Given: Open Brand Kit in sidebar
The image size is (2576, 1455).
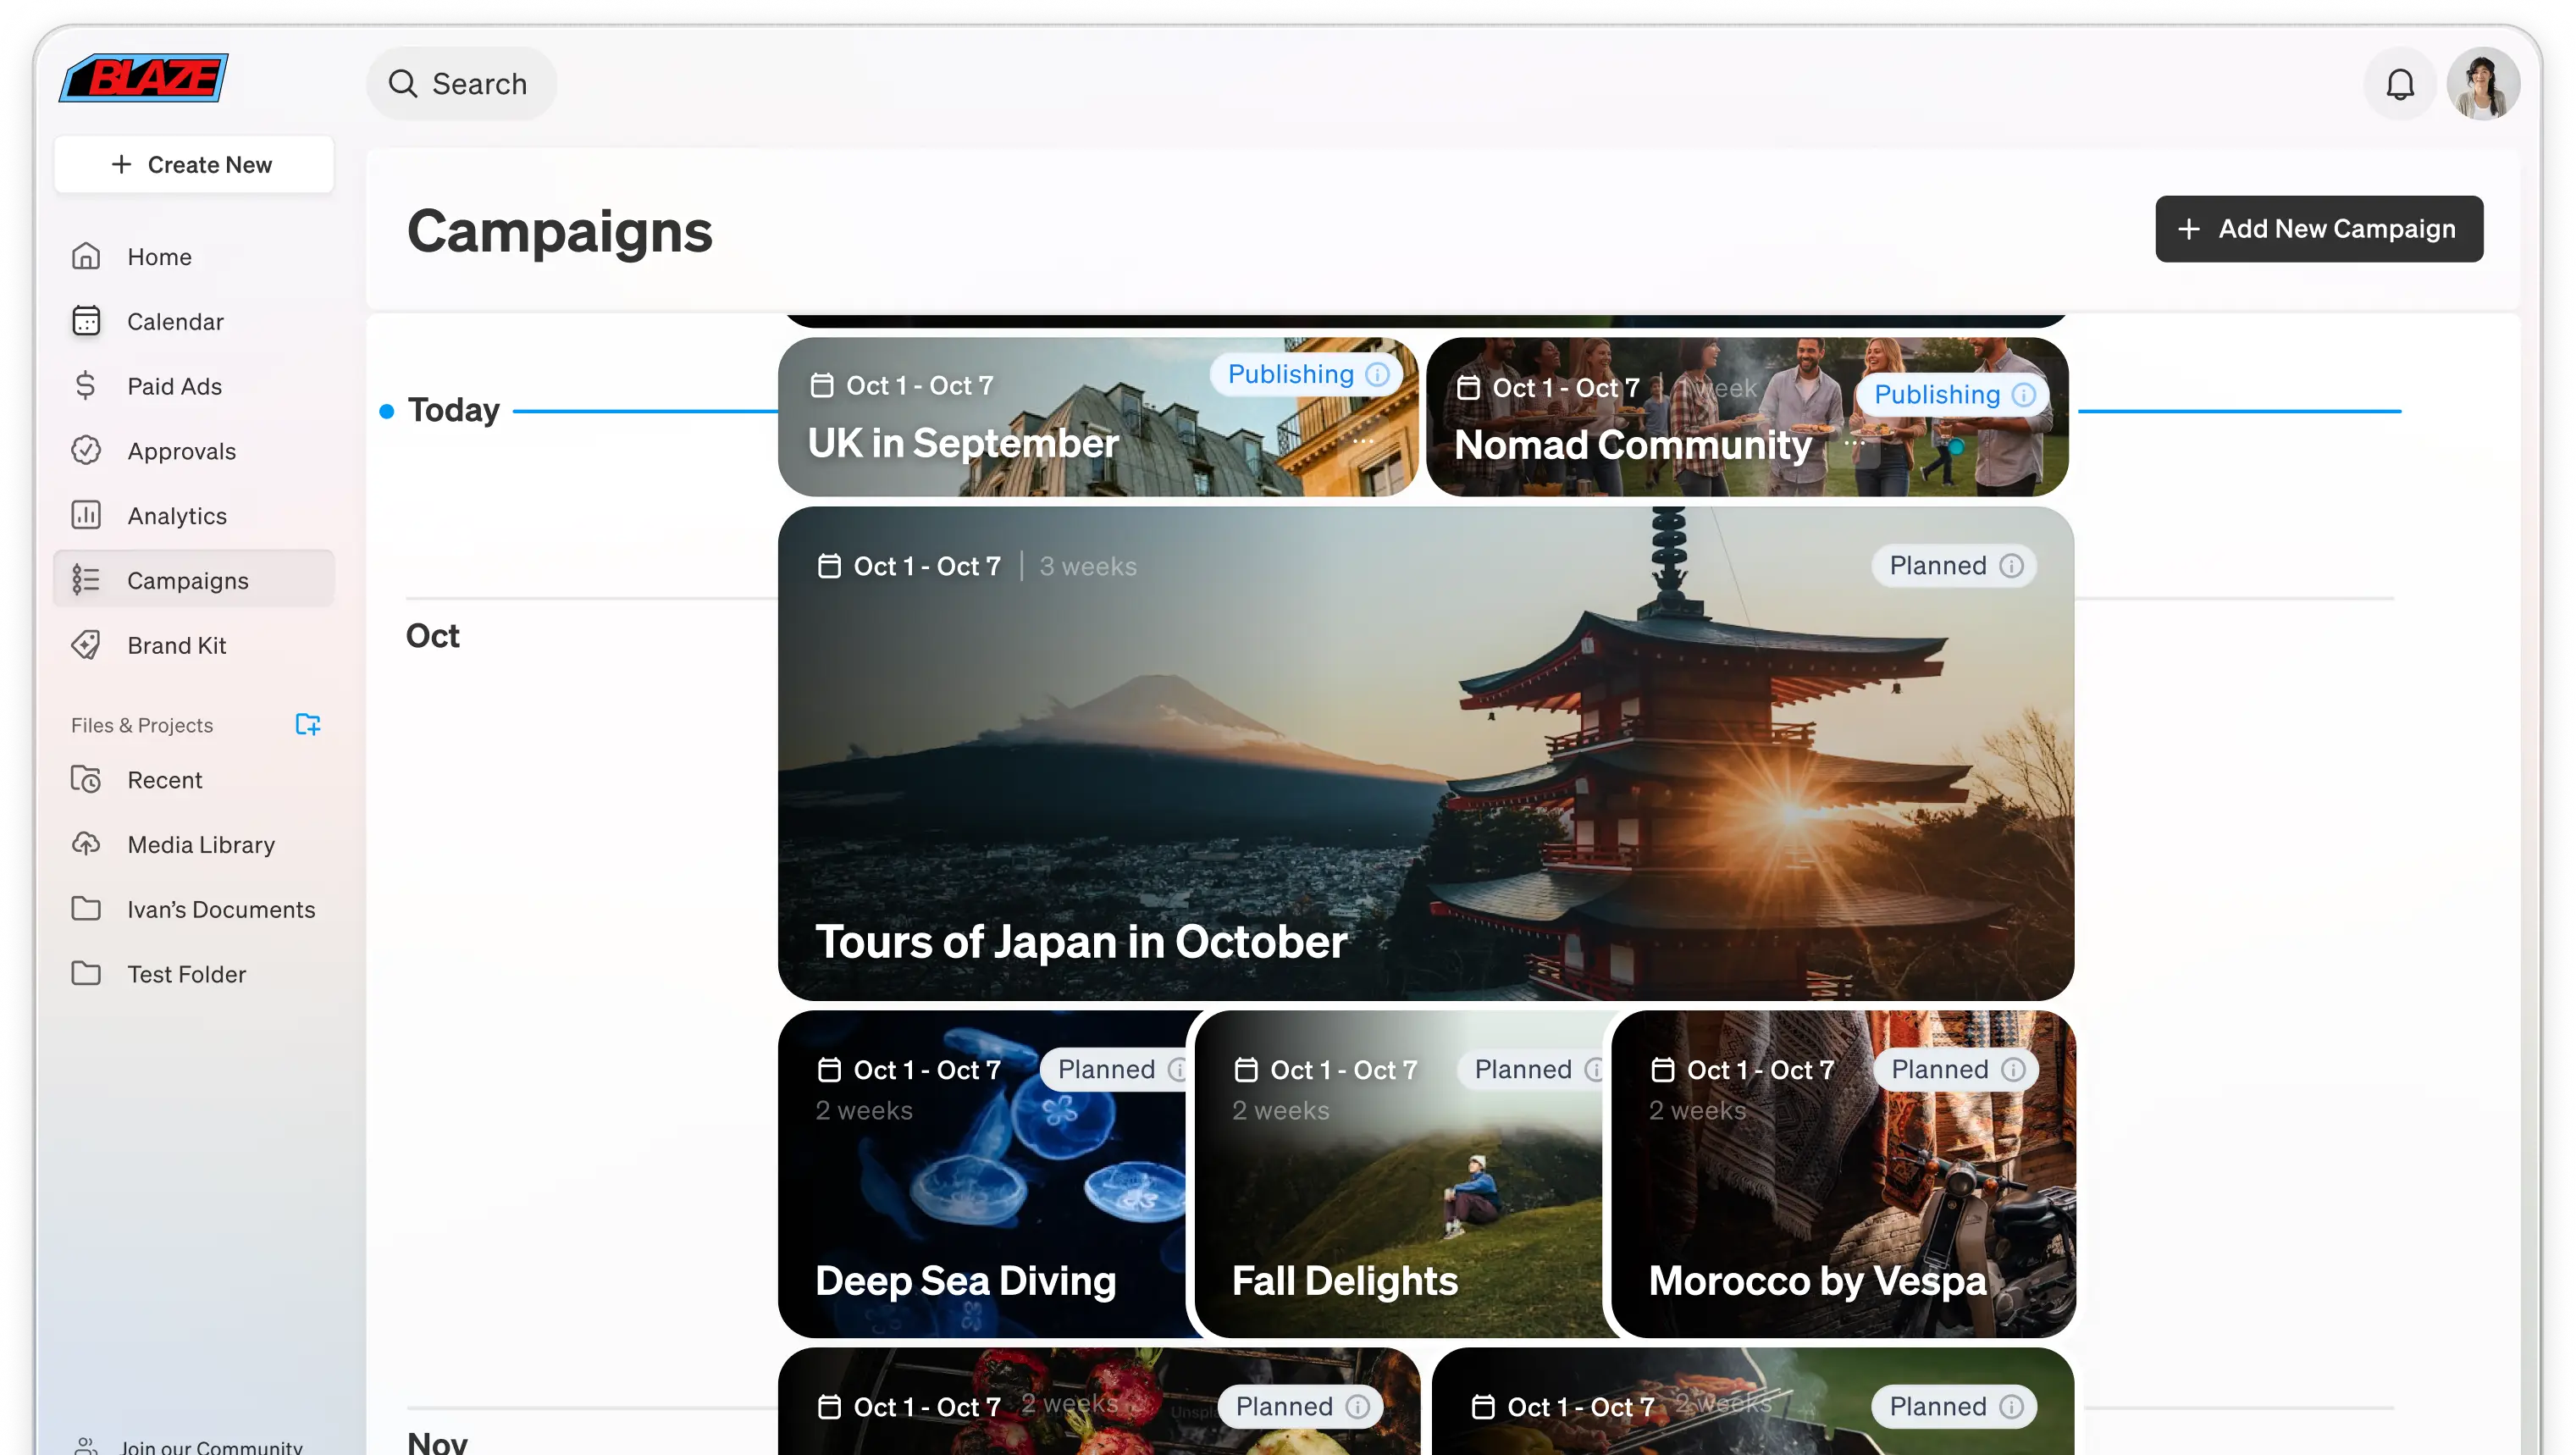Looking at the screenshot, I should point(176,645).
